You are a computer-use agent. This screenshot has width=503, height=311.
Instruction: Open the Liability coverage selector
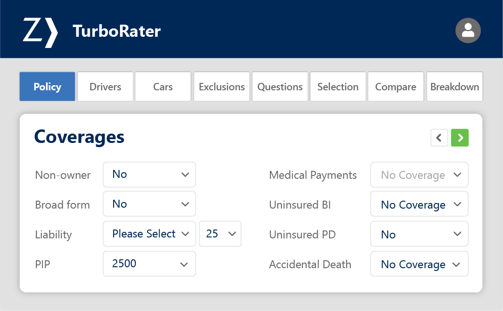point(149,234)
